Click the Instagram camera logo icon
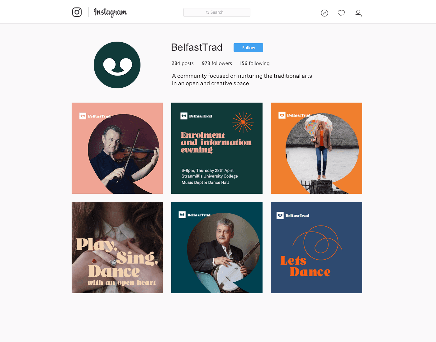The width and height of the screenshot is (436, 342). click(77, 12)
